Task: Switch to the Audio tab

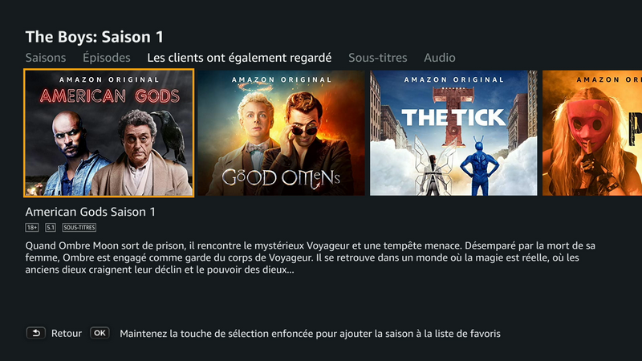Action: [x=439, y=58]
